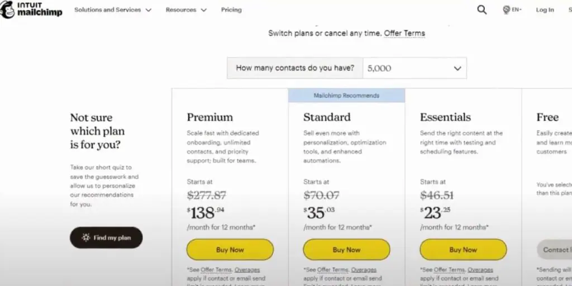Viewport: 572px width, 286px height.
Task: Click the globe language icon
Action: pos(506,10)
